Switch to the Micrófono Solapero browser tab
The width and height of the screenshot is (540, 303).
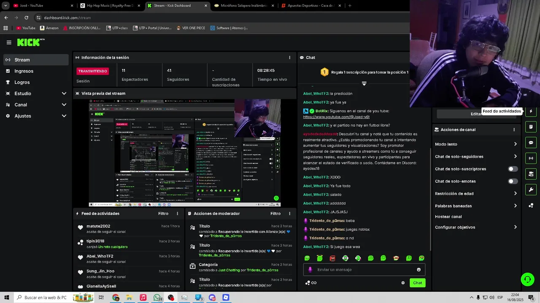(x=244, y=5)
